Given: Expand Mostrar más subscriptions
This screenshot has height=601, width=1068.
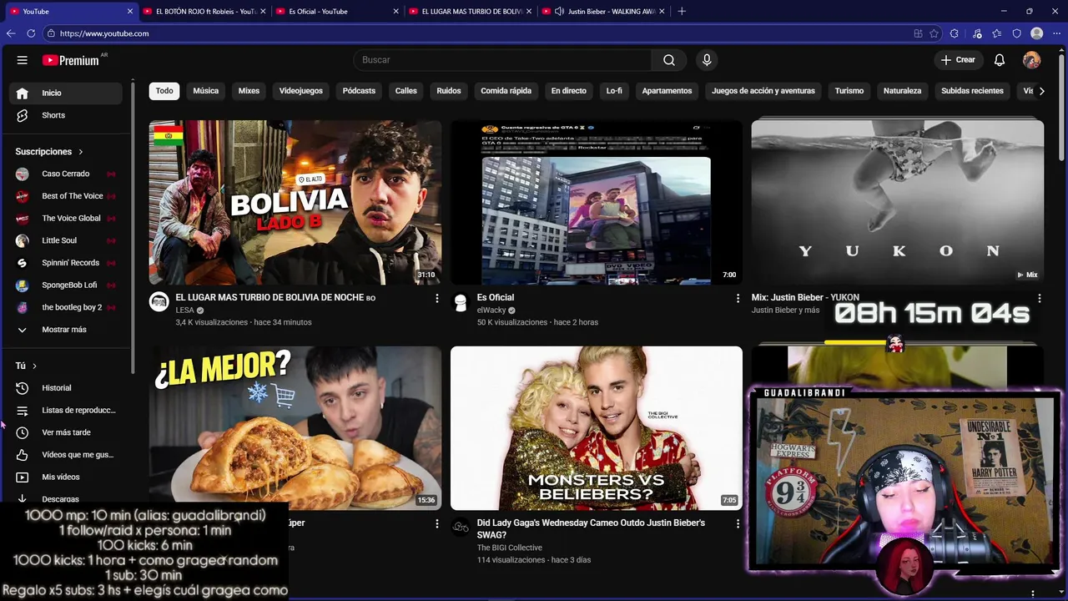Looking at the screenshot, I should [x=67, y=330].
